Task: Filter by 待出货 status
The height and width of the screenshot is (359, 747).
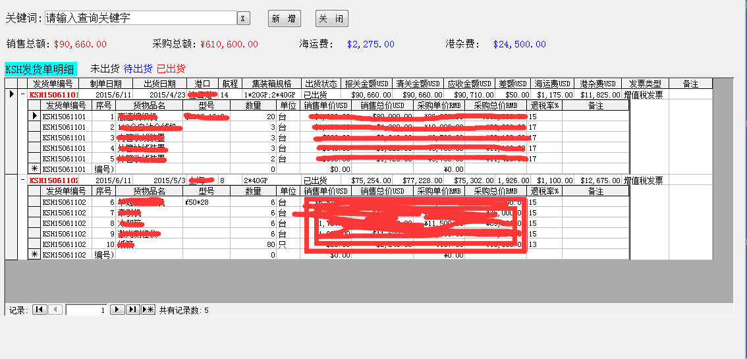Action: (x=138, y=69)
